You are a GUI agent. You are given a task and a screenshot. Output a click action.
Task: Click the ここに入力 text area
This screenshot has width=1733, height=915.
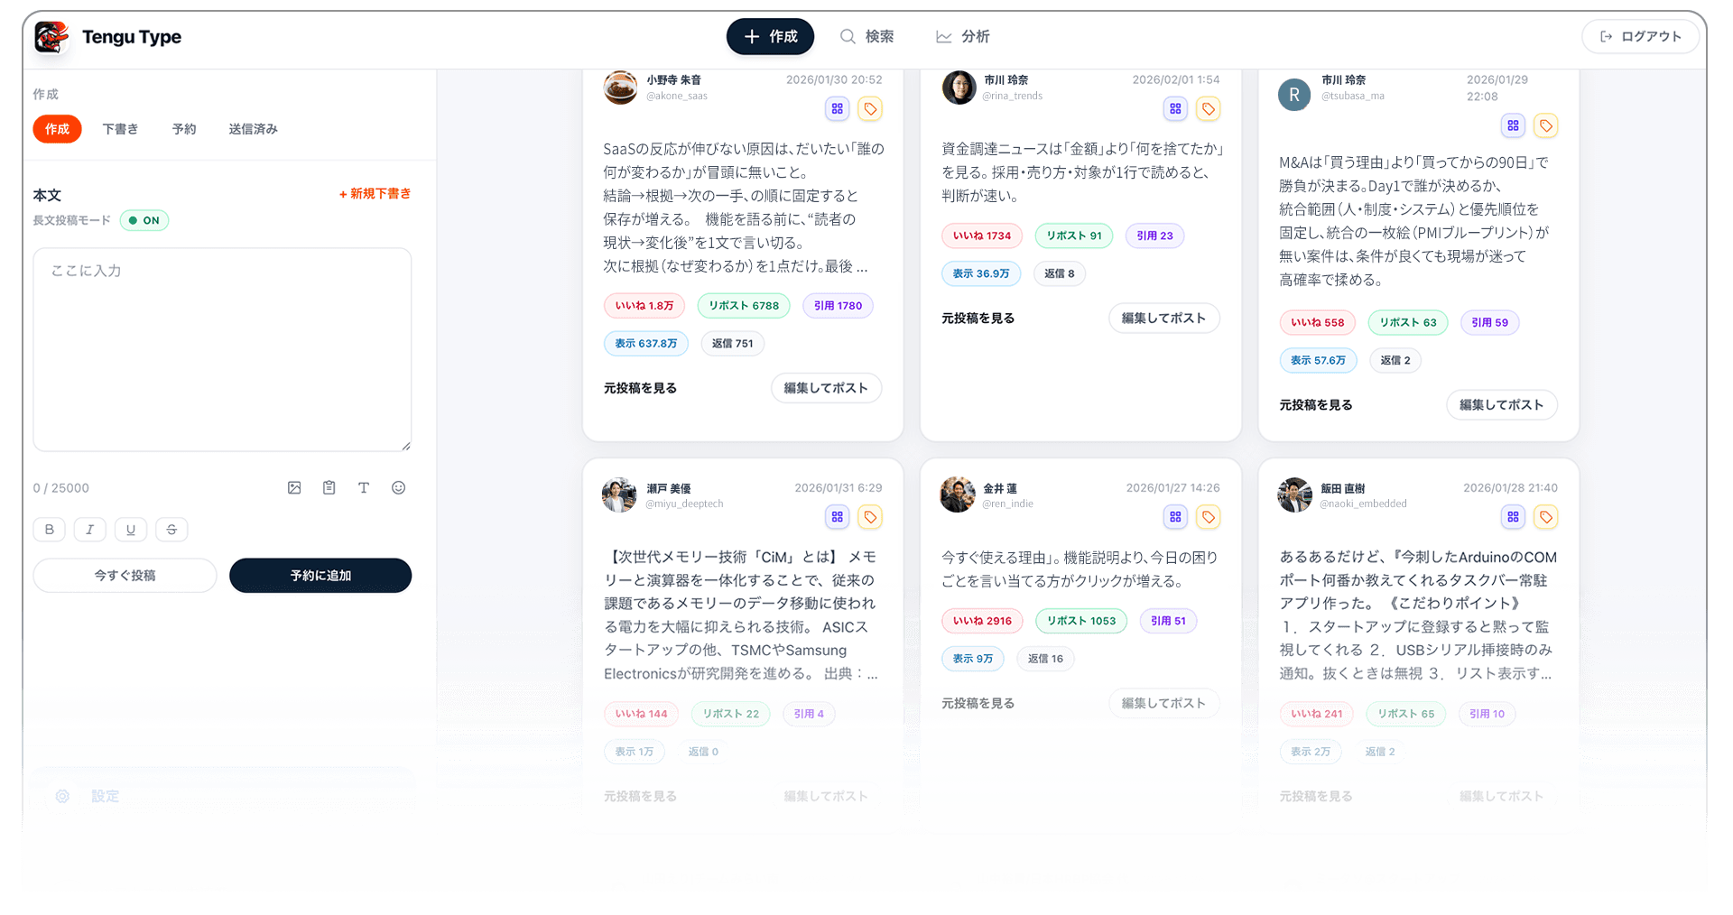click(222, 350)
